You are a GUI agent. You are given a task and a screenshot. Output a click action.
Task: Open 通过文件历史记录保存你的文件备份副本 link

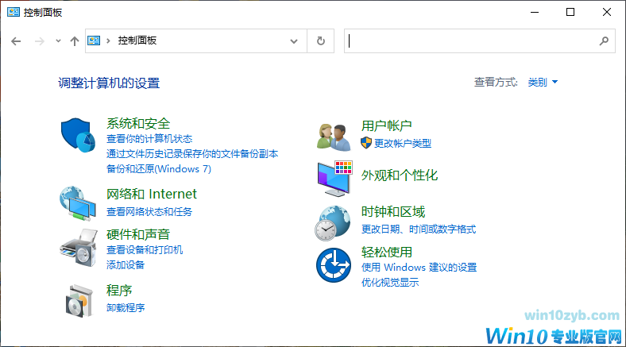tap(192, 154)
